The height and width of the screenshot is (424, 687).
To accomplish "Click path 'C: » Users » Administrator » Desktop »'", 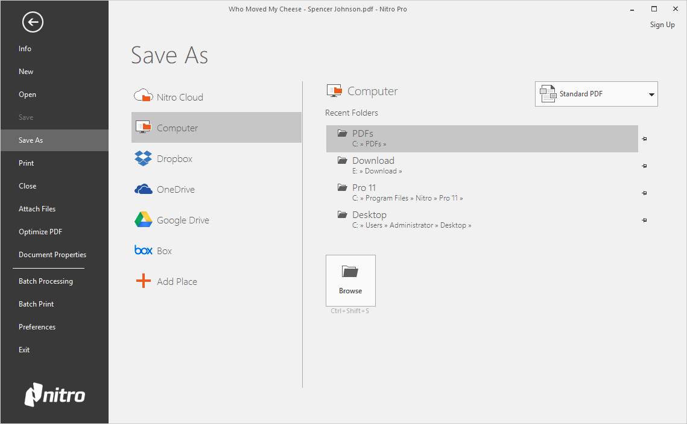I will coord(412,225).
